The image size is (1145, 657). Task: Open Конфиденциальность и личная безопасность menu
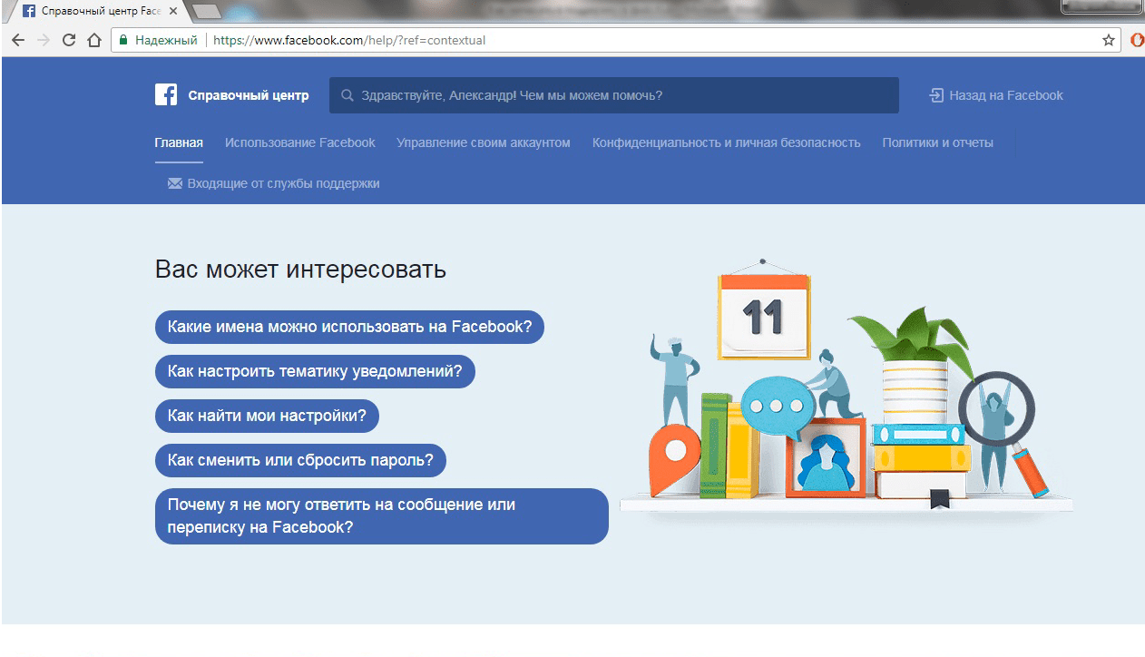coord(726,142)
